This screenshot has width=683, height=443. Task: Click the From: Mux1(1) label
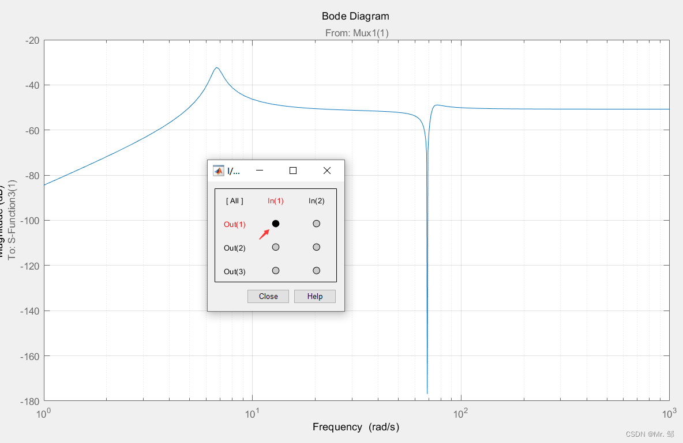(x=356, y=33)
